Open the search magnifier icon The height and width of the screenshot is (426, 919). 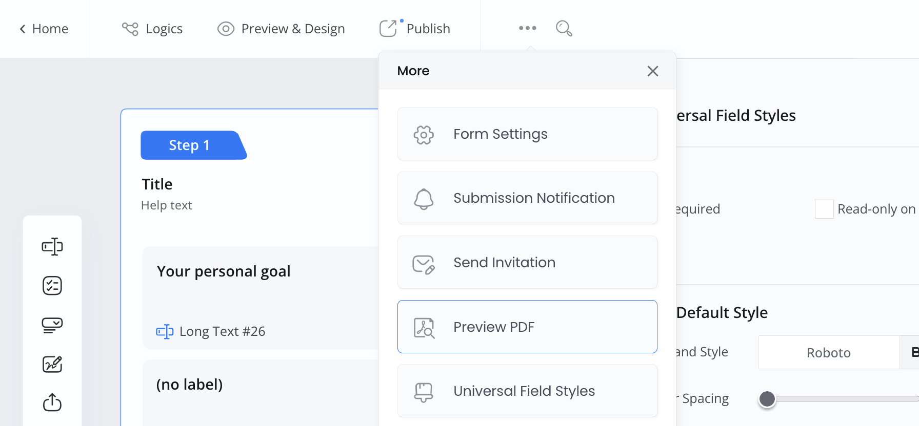coord(564,28)
